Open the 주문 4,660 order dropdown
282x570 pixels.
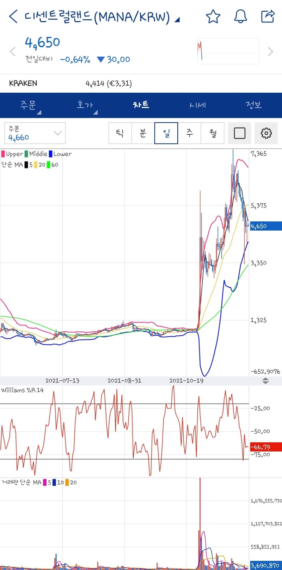[35, 133]
